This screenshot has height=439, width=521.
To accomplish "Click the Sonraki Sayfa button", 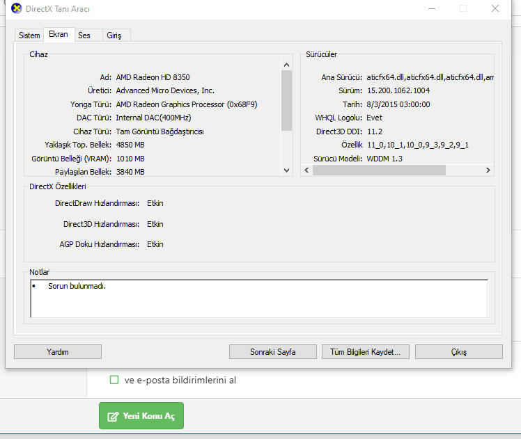I will click(273, 352).
